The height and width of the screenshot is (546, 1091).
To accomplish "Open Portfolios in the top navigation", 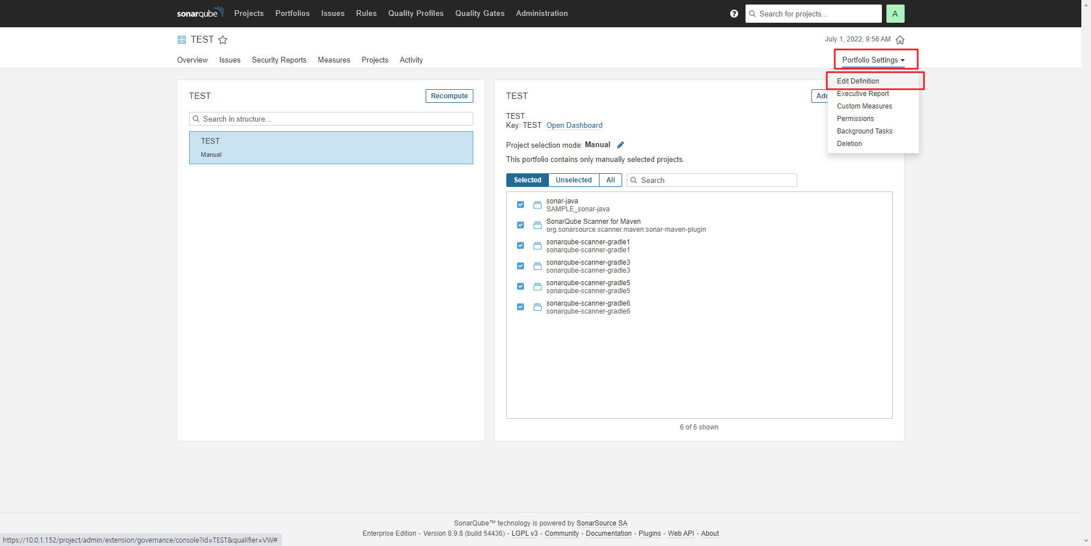I will [x=293, y=14].
